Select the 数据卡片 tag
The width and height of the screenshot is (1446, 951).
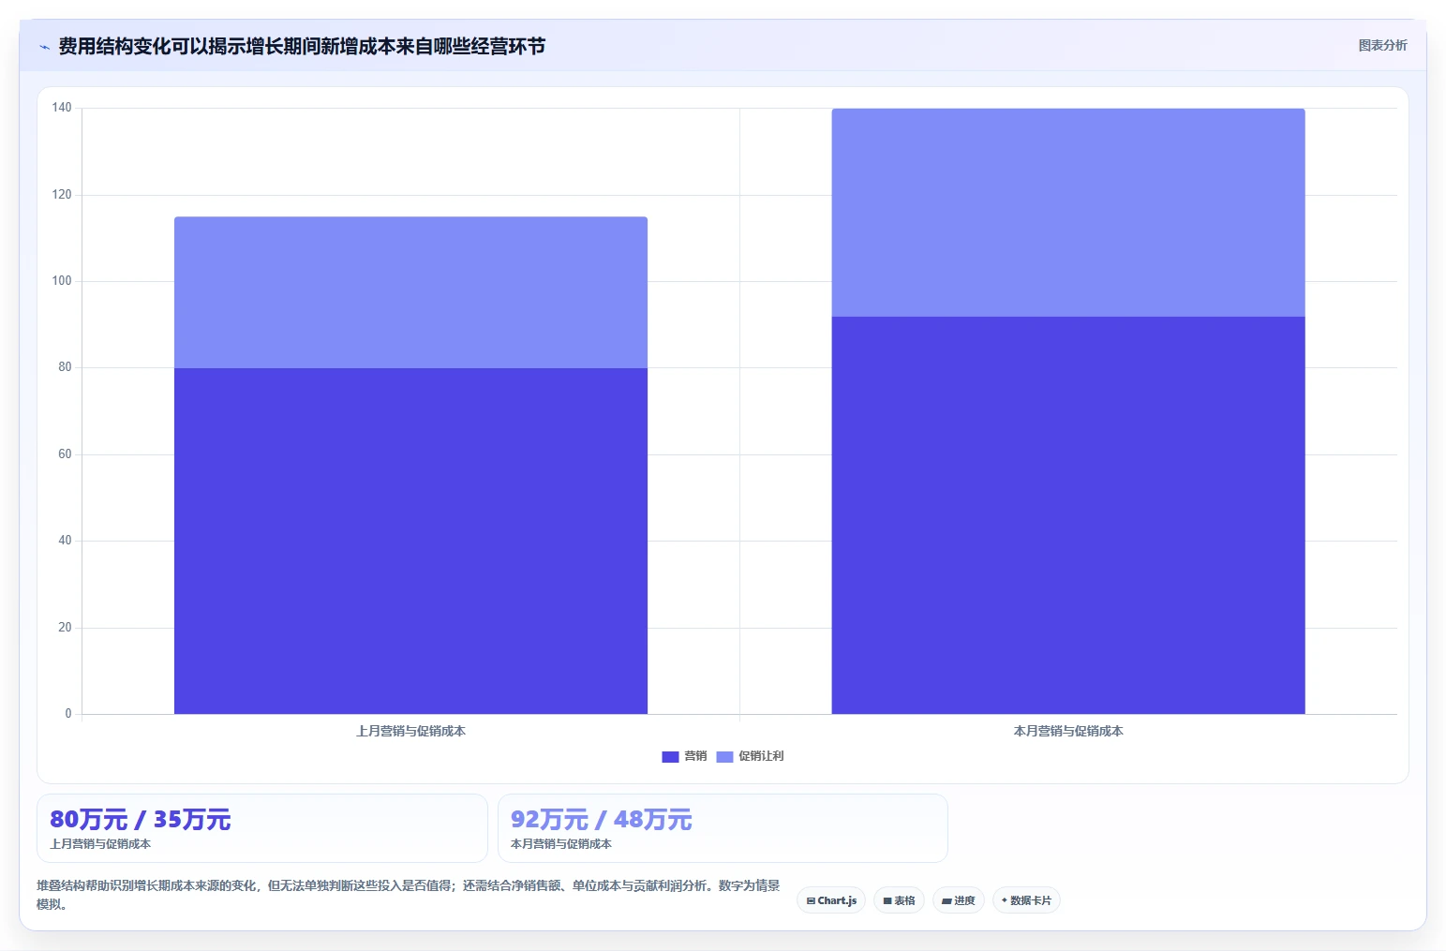click(1026, 900)
